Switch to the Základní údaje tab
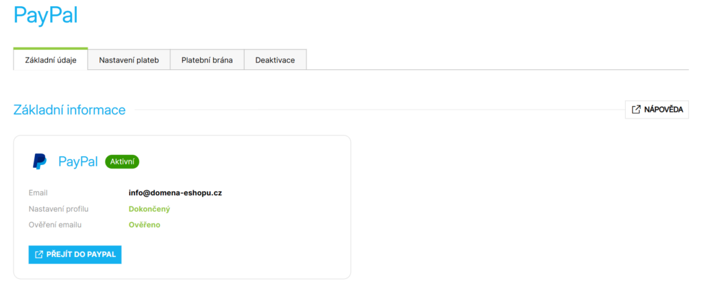The image size is (702, 283). pyautogui.click(x=51, y=60)
